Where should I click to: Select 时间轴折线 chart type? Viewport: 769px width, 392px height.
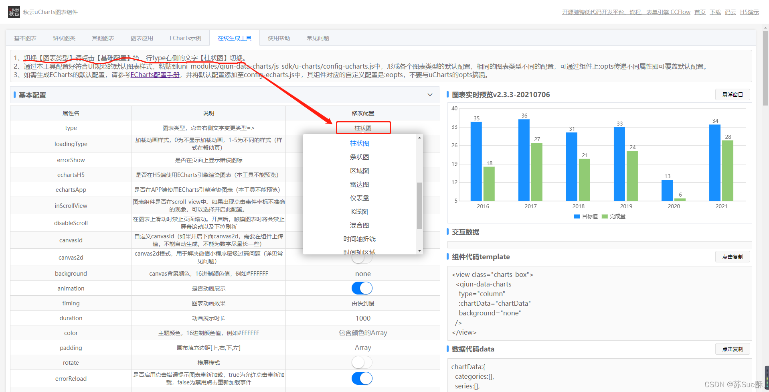359,239
